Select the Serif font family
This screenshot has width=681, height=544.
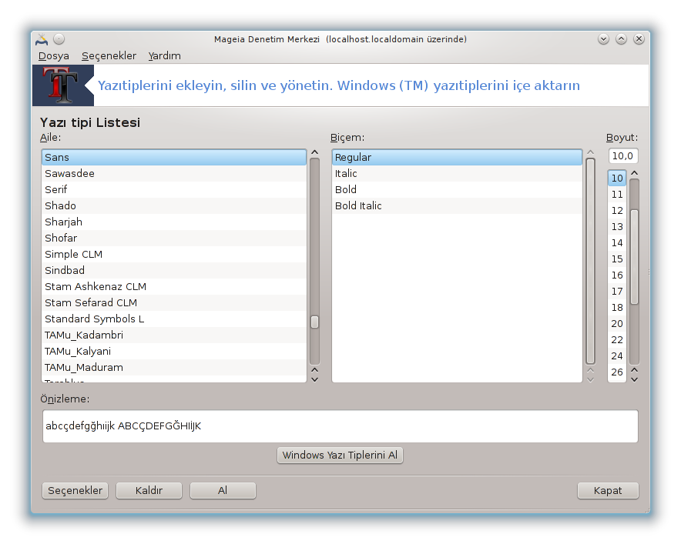point(174,189)
